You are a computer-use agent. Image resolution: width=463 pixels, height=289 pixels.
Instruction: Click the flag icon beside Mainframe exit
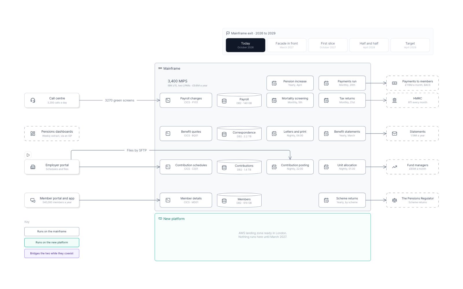pos(228,33)
